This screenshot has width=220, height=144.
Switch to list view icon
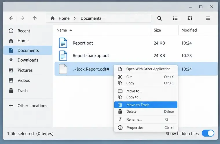pos(175,18)
